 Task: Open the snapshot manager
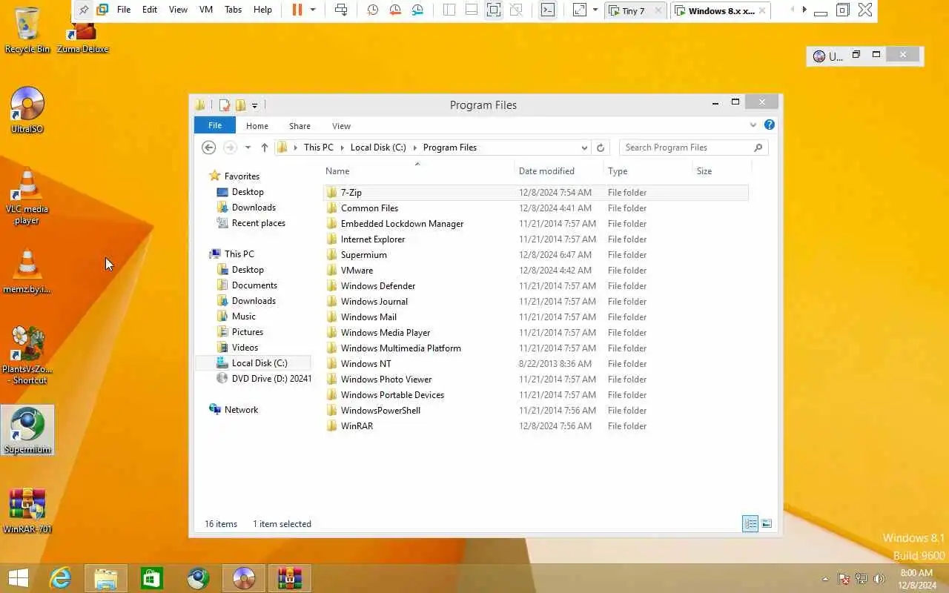pos(418,10)
